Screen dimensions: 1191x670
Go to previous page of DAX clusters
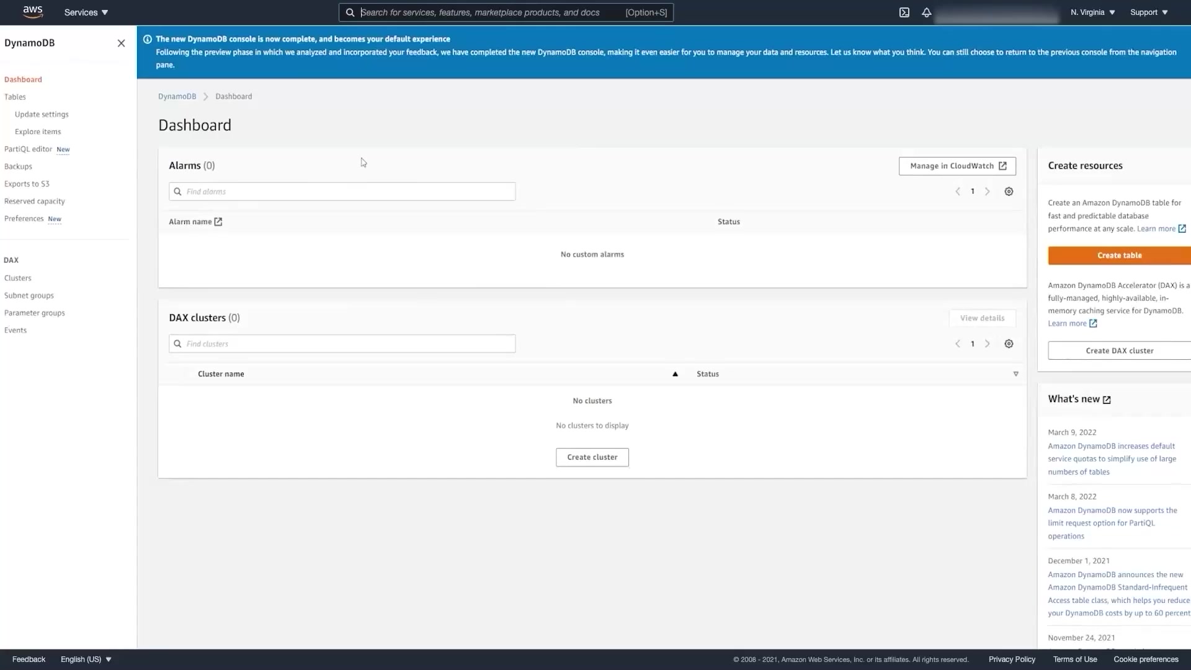point(958,344)
